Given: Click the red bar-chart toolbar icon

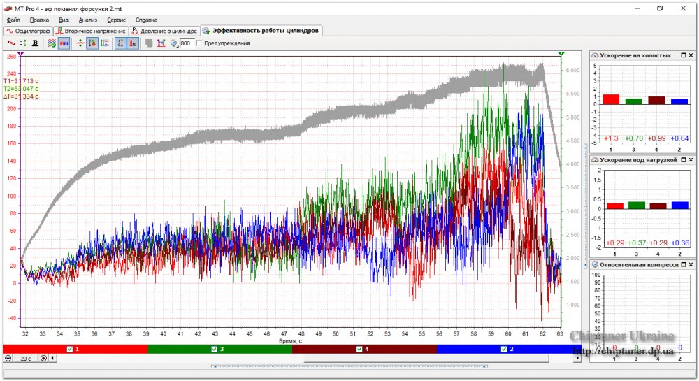Looking at the screenshot, I should pyautogui.click(x=133, y=43).
